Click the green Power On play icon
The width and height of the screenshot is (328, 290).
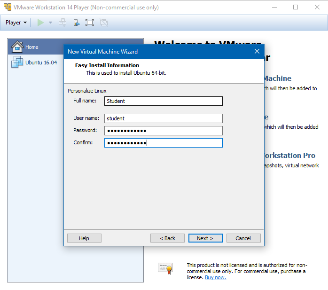click(40, 23)
